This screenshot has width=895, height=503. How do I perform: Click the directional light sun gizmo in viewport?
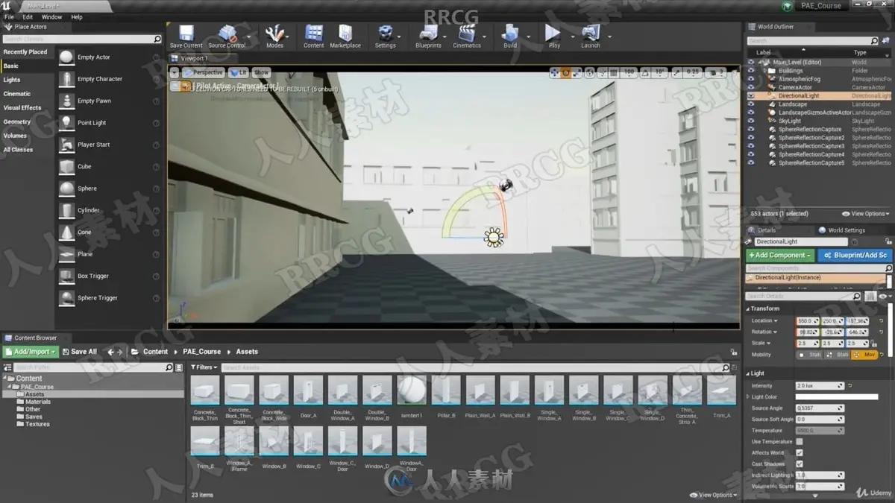[x=493, y=238]
